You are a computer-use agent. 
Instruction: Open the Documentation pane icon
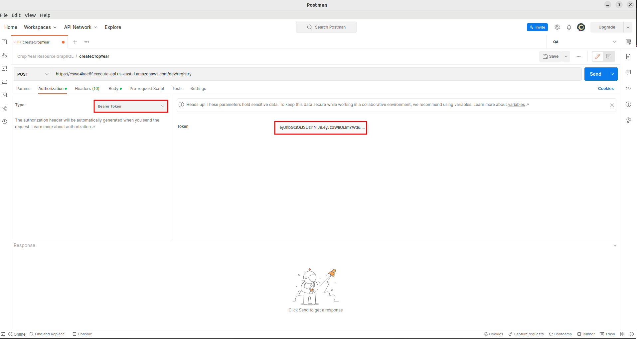(x=628, y=56)
